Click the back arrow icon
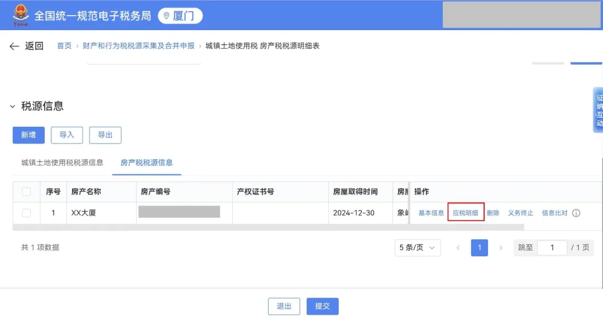This screenshot has width=603, height=320. [15, 46]
